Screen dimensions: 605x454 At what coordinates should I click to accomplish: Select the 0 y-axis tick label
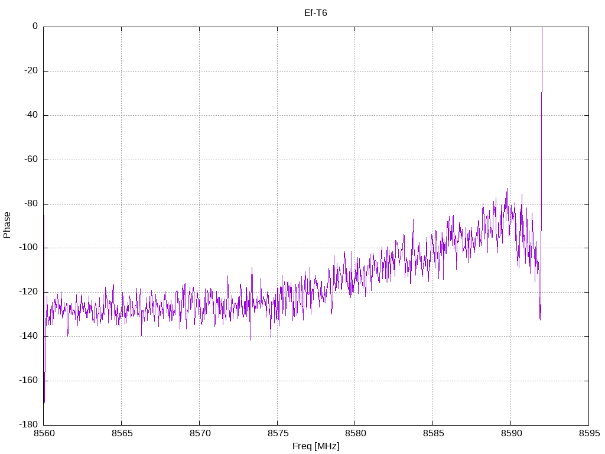pyautogui.click(x=35, y=27)
